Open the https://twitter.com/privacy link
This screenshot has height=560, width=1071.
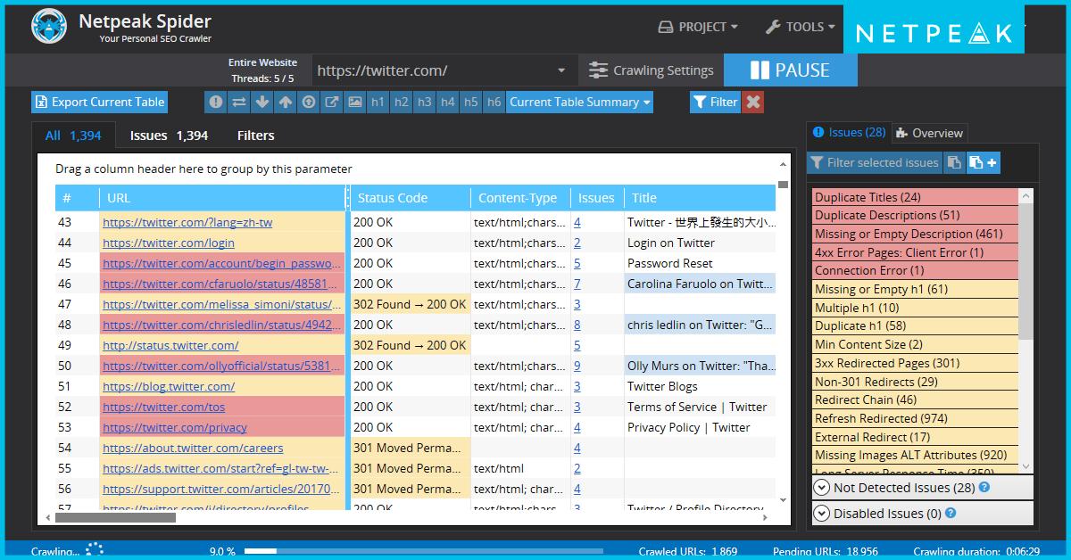click(x=175, y=427)
